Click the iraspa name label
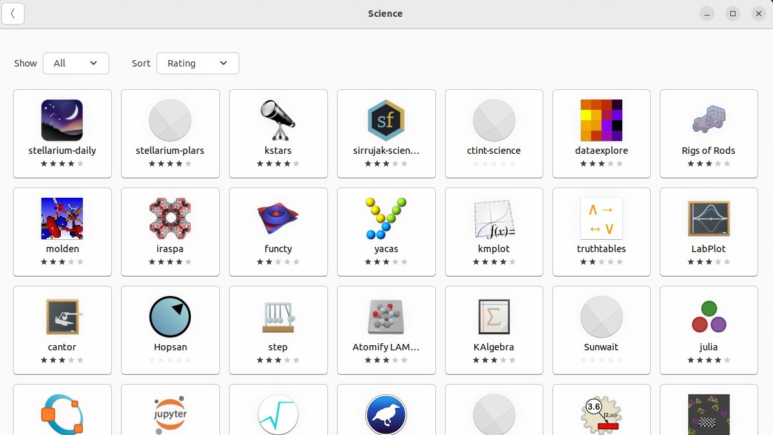The height and width of the screenshot is (435, 773). tap(170, 249)
